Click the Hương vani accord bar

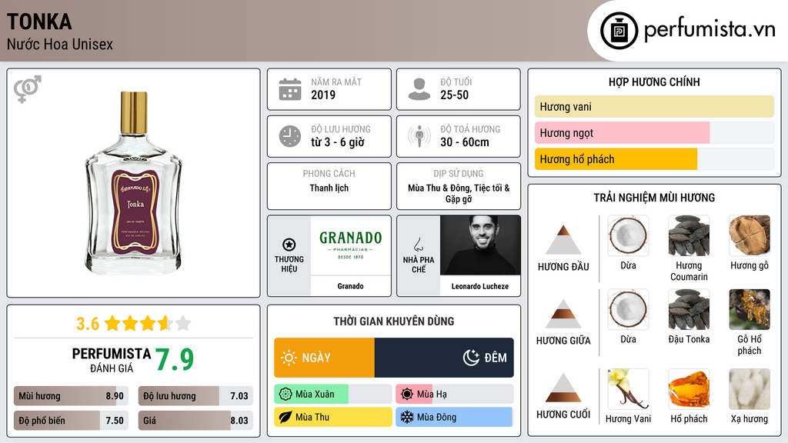654,106
